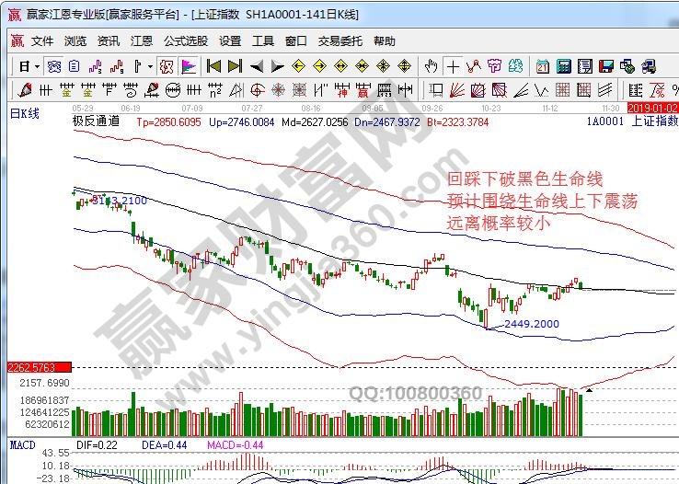This screenshot has width=679, height=484.
Task: Click the 极反通道 indicator label
Action: pyautogui.click(x=96, y=121)
